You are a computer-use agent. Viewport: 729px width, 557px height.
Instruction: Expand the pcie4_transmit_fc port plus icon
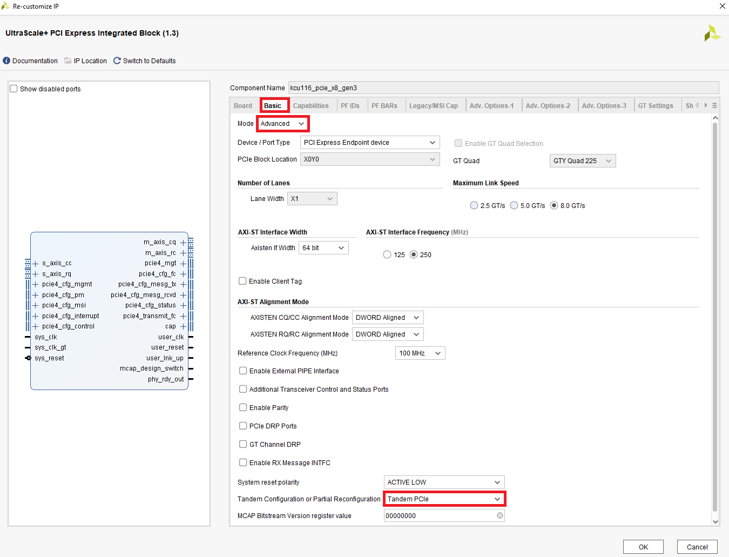pos(183,316)
